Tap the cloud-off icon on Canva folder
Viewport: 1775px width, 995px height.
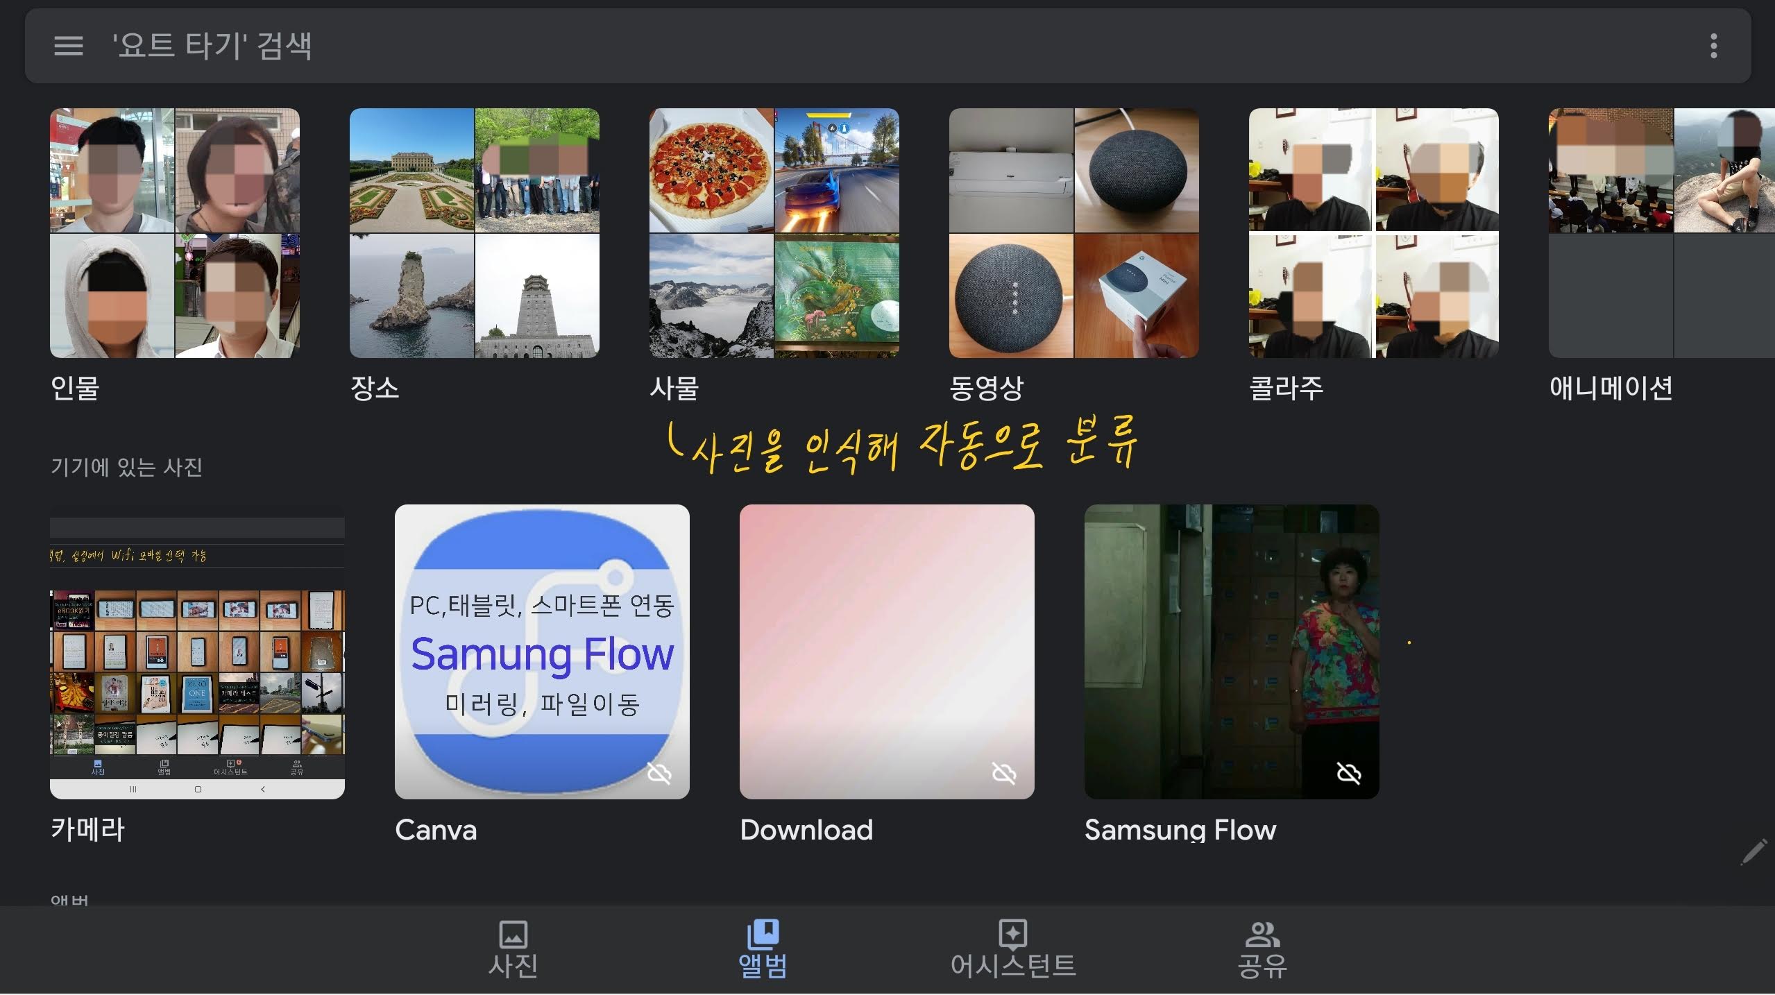pos(659,772)
